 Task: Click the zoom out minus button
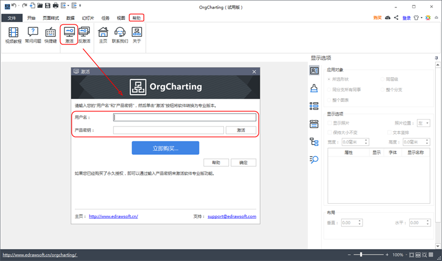point(349,255)
